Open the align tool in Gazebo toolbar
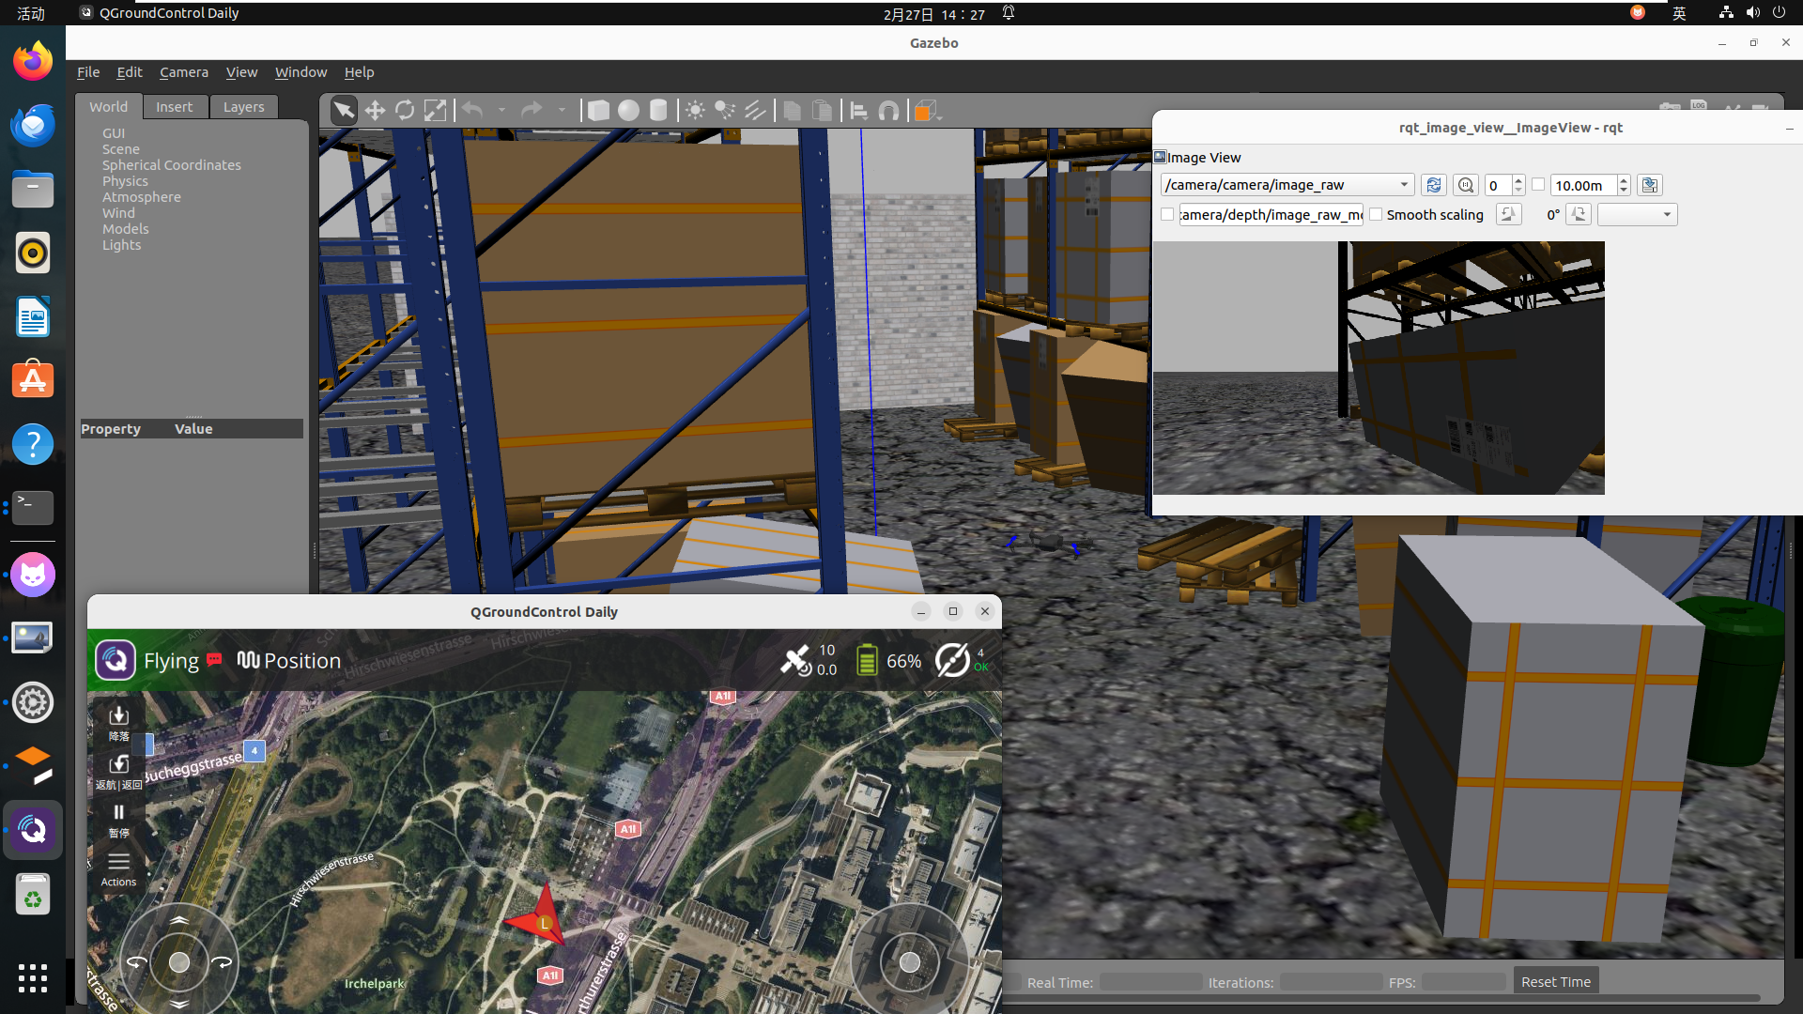1803x1014 pixels. click(858, 111)
